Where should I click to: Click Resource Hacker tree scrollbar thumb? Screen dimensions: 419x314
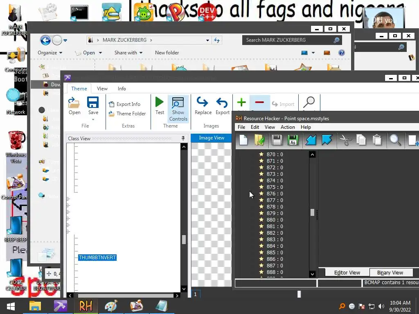(x=312, y=212)
